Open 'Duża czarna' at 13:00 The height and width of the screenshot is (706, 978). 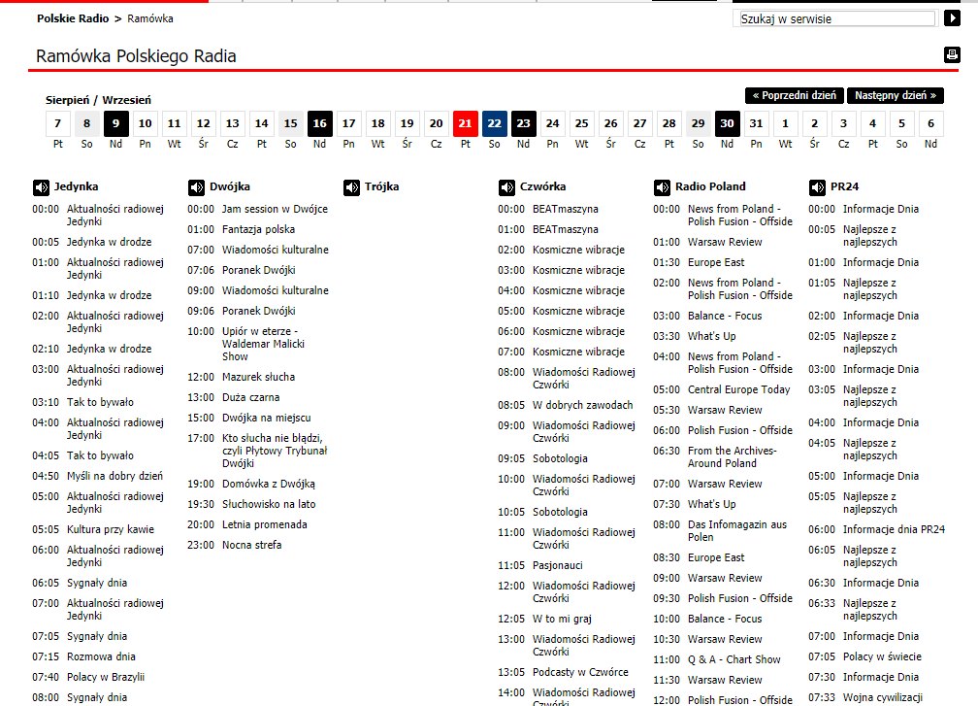pyautogui.click(x=250, y=397)
